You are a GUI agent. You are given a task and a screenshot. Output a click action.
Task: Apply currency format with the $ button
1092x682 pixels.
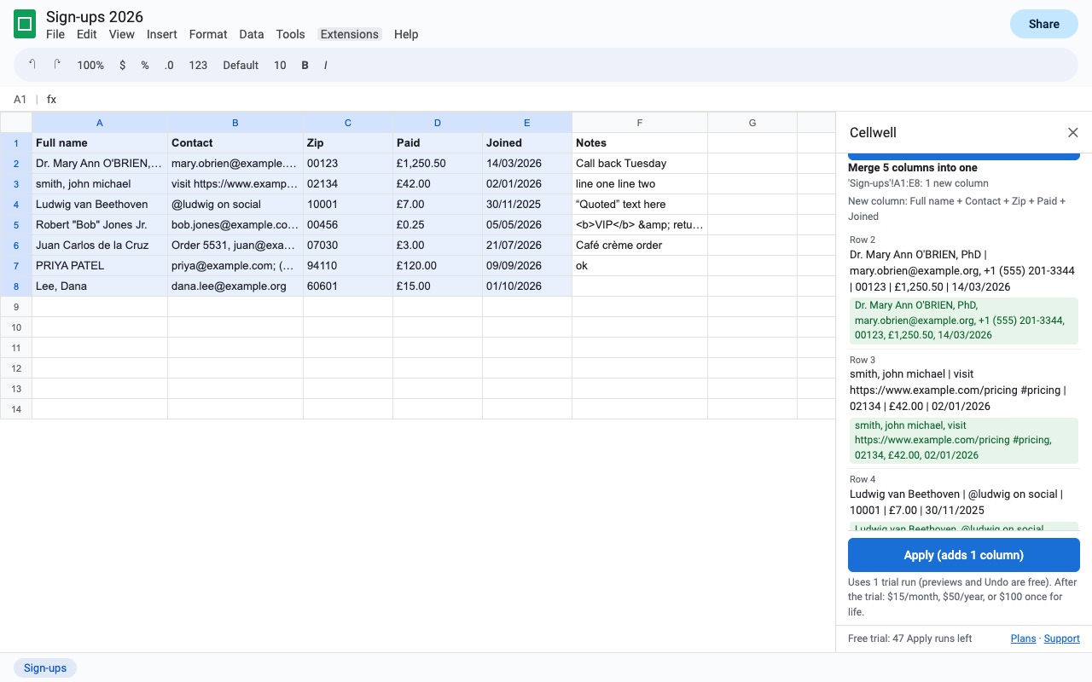click(x=122, y=65)
